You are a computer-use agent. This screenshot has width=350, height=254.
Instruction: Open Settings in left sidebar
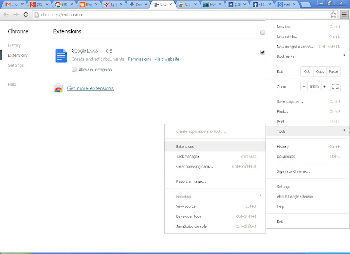point(16,65)
